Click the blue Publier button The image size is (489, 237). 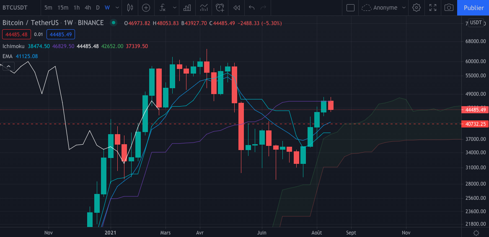pos(473,8)
